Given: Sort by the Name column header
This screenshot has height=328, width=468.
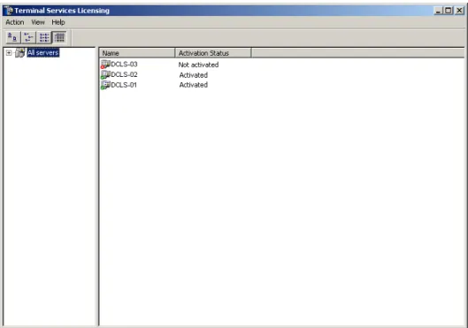Looking at the screenshot, I should 137,53.
